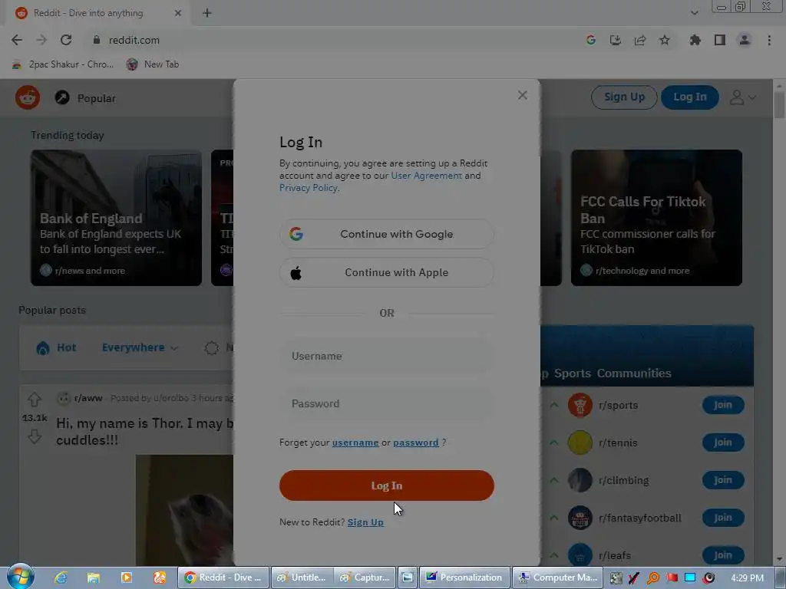Select the Reddit - Dive into anything tab
This screenshot has height=589, width=786.
(98, 13)
